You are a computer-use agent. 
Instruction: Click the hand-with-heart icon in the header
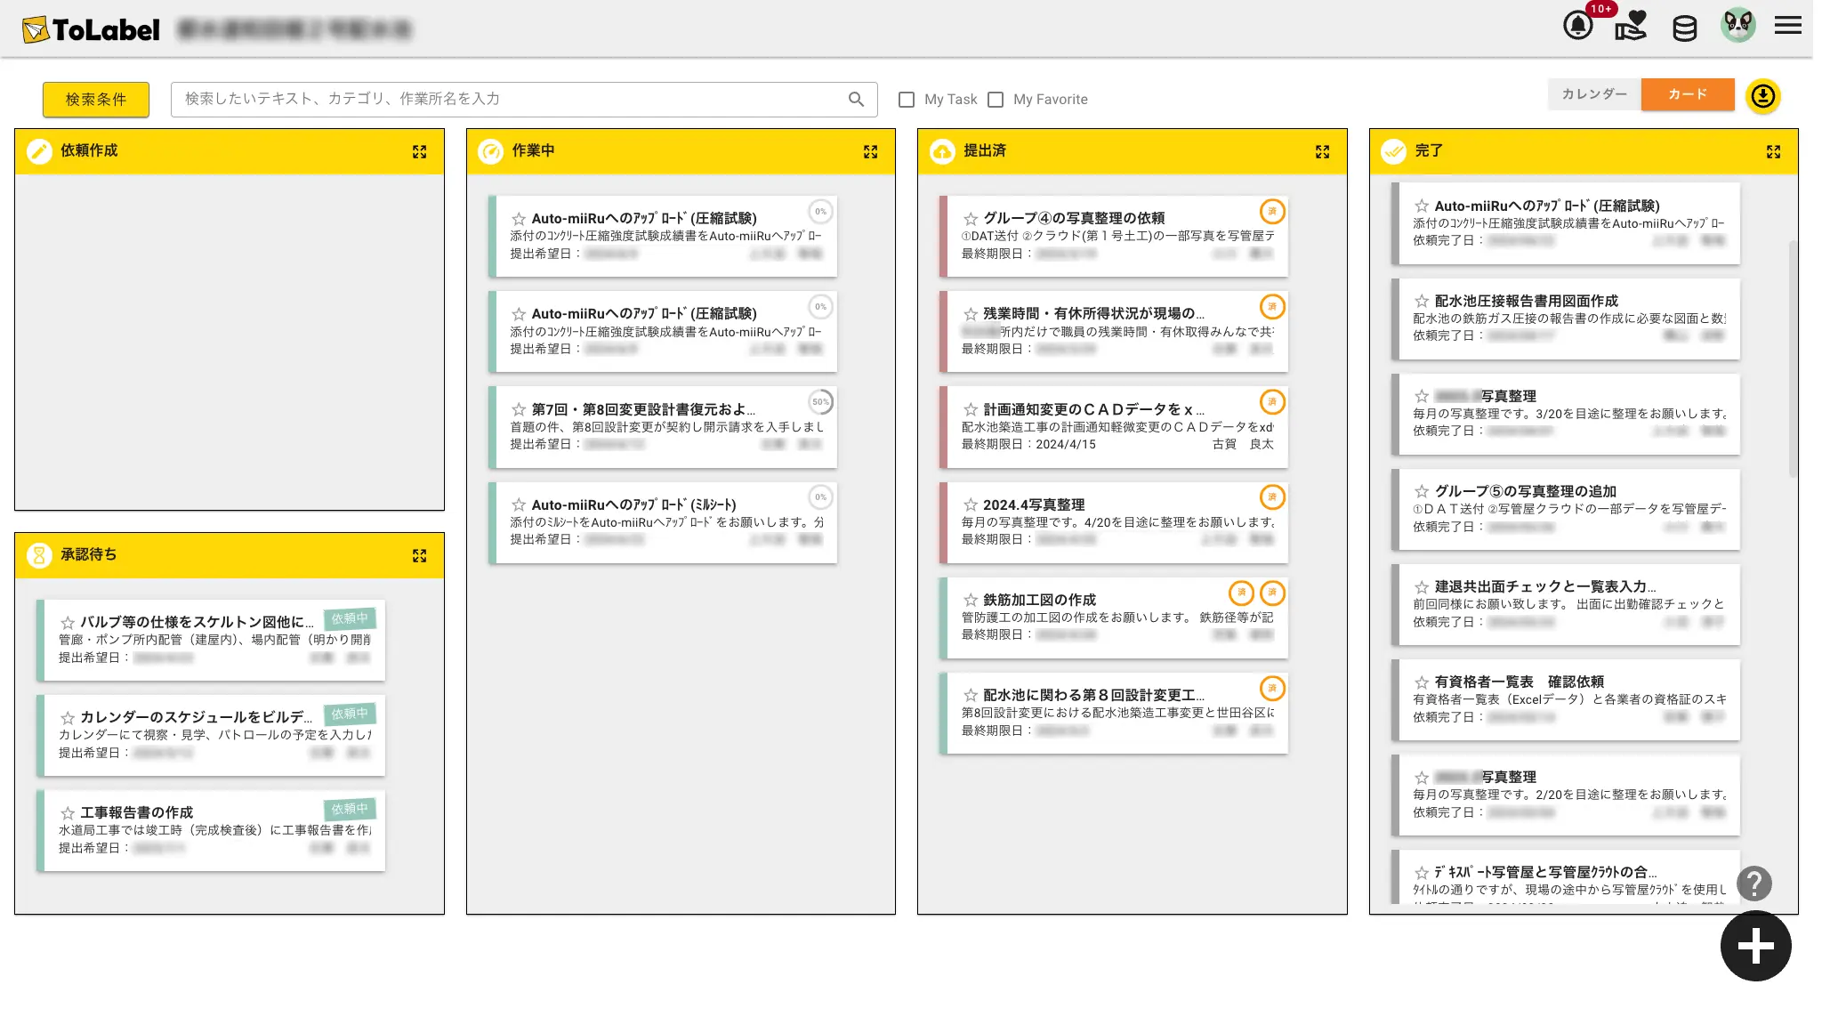1631,27
